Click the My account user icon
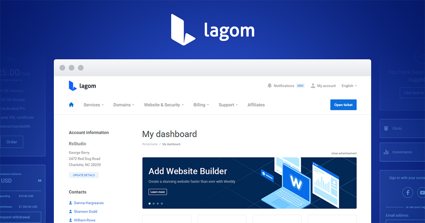 pos(313,86)
